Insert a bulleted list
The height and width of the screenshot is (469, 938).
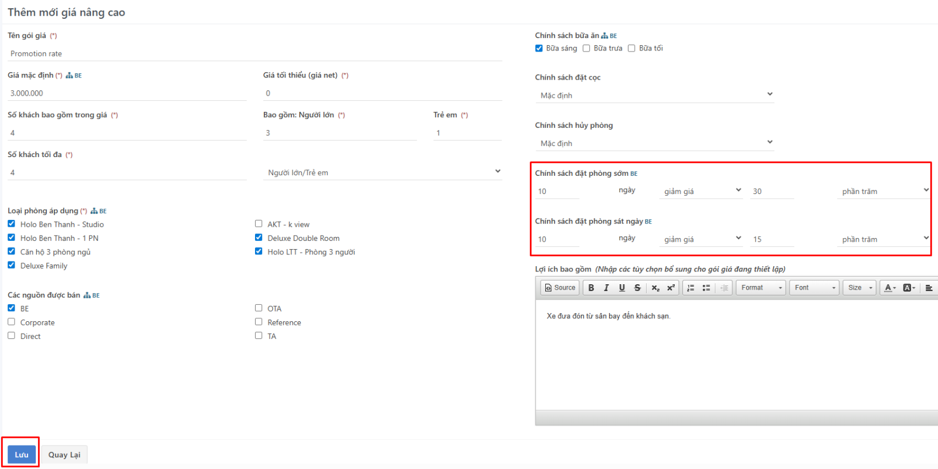[706, 288]
